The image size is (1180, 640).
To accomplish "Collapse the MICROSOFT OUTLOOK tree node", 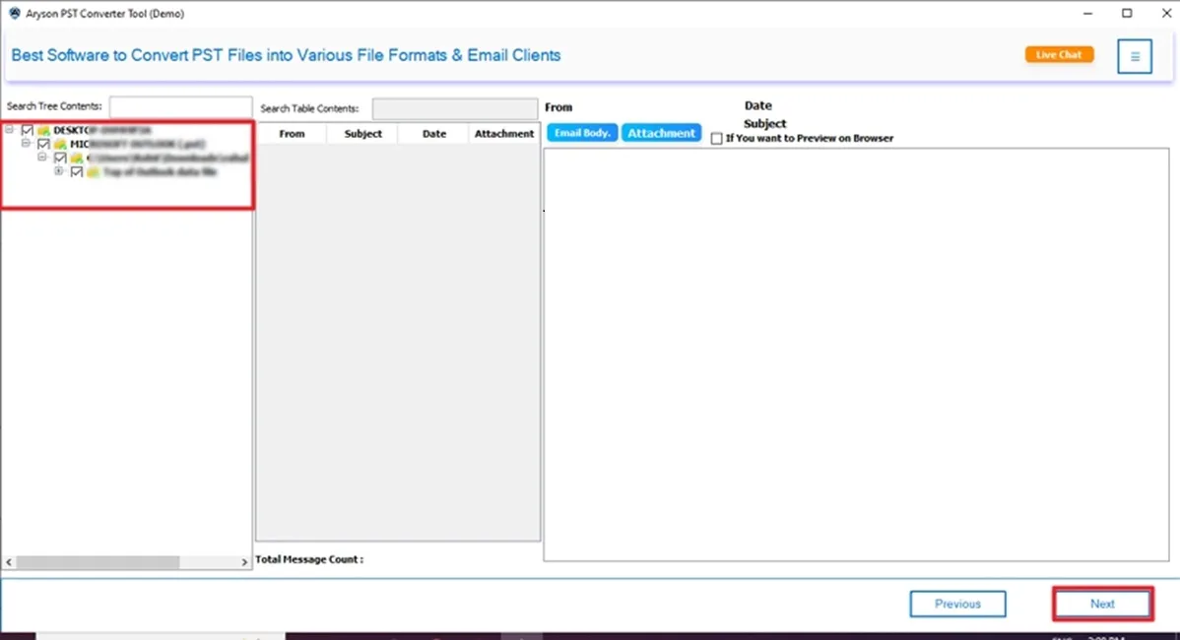I will pyautogui.click(x=27, y=143).
